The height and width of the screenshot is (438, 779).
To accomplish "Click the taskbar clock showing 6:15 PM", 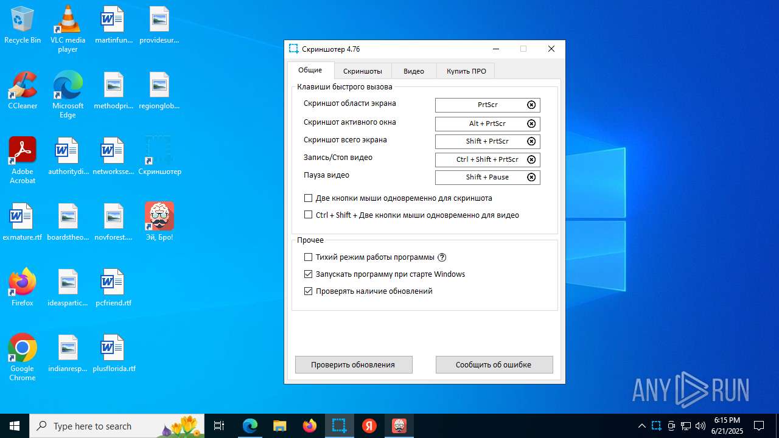I will 727,426.
